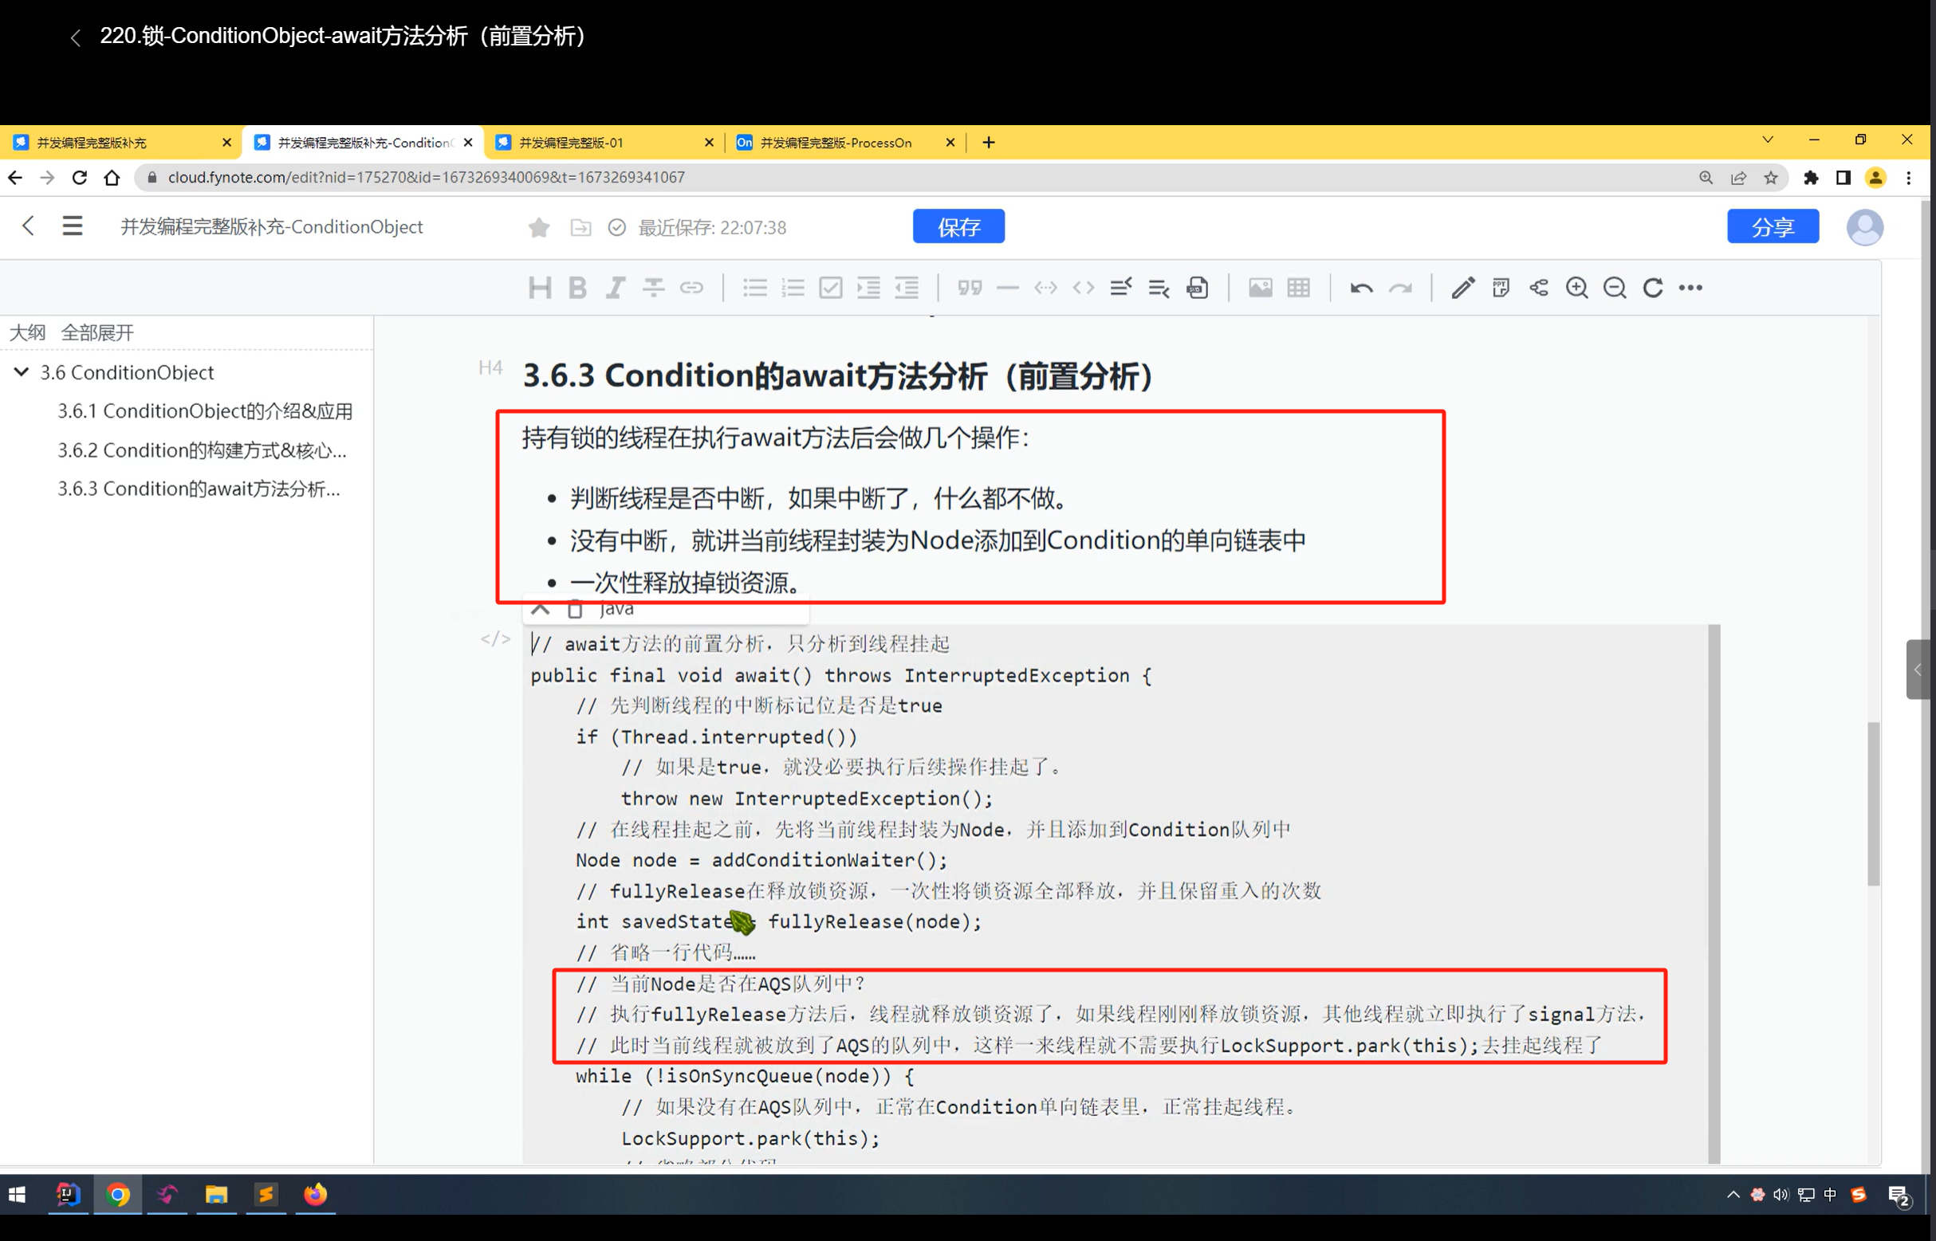Click the save status check icon
The width and height of the screenshot is (1936, 1241).
coord(616,227)
